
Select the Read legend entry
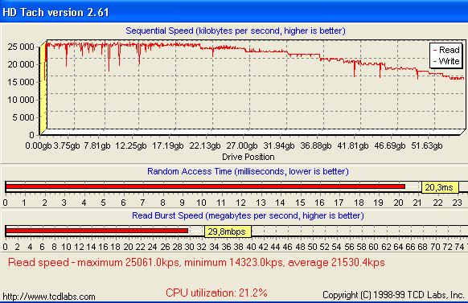click(446, 50)
